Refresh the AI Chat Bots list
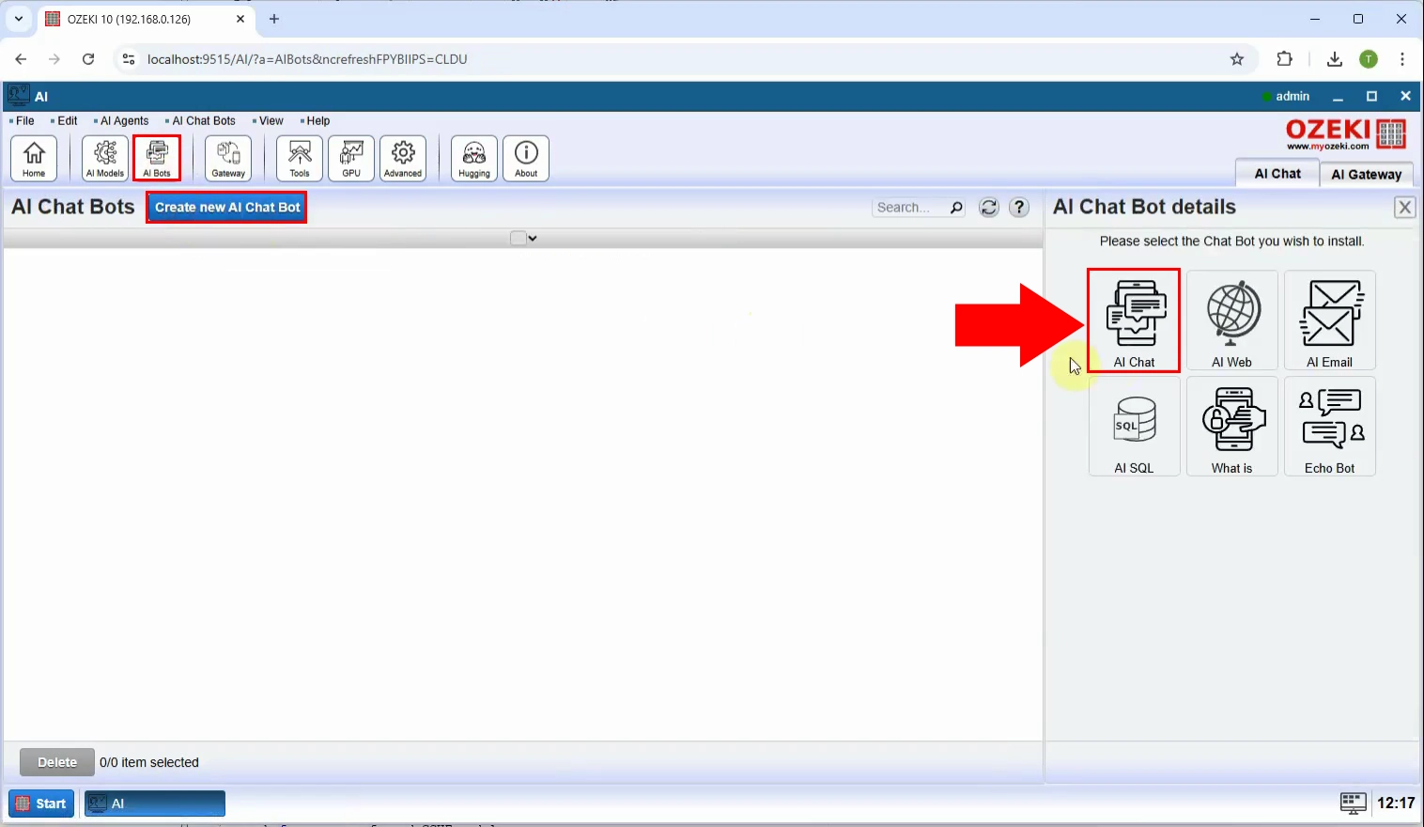The width and height of the screenshot is (1424, 827). 988,208
